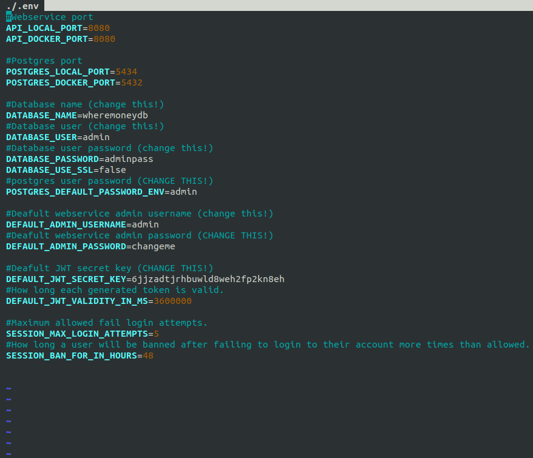Click DEFAULT_ADMIN_USERNAME variable
Viewport: 533px width, 458px height.
click(66, 224)
